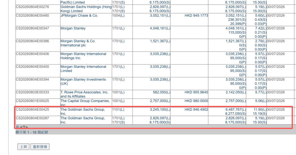This screenshot has height=155, width=296.
Task: Select T. Rowe Price Associates, Inc. name
Action: tap(84, 94)
